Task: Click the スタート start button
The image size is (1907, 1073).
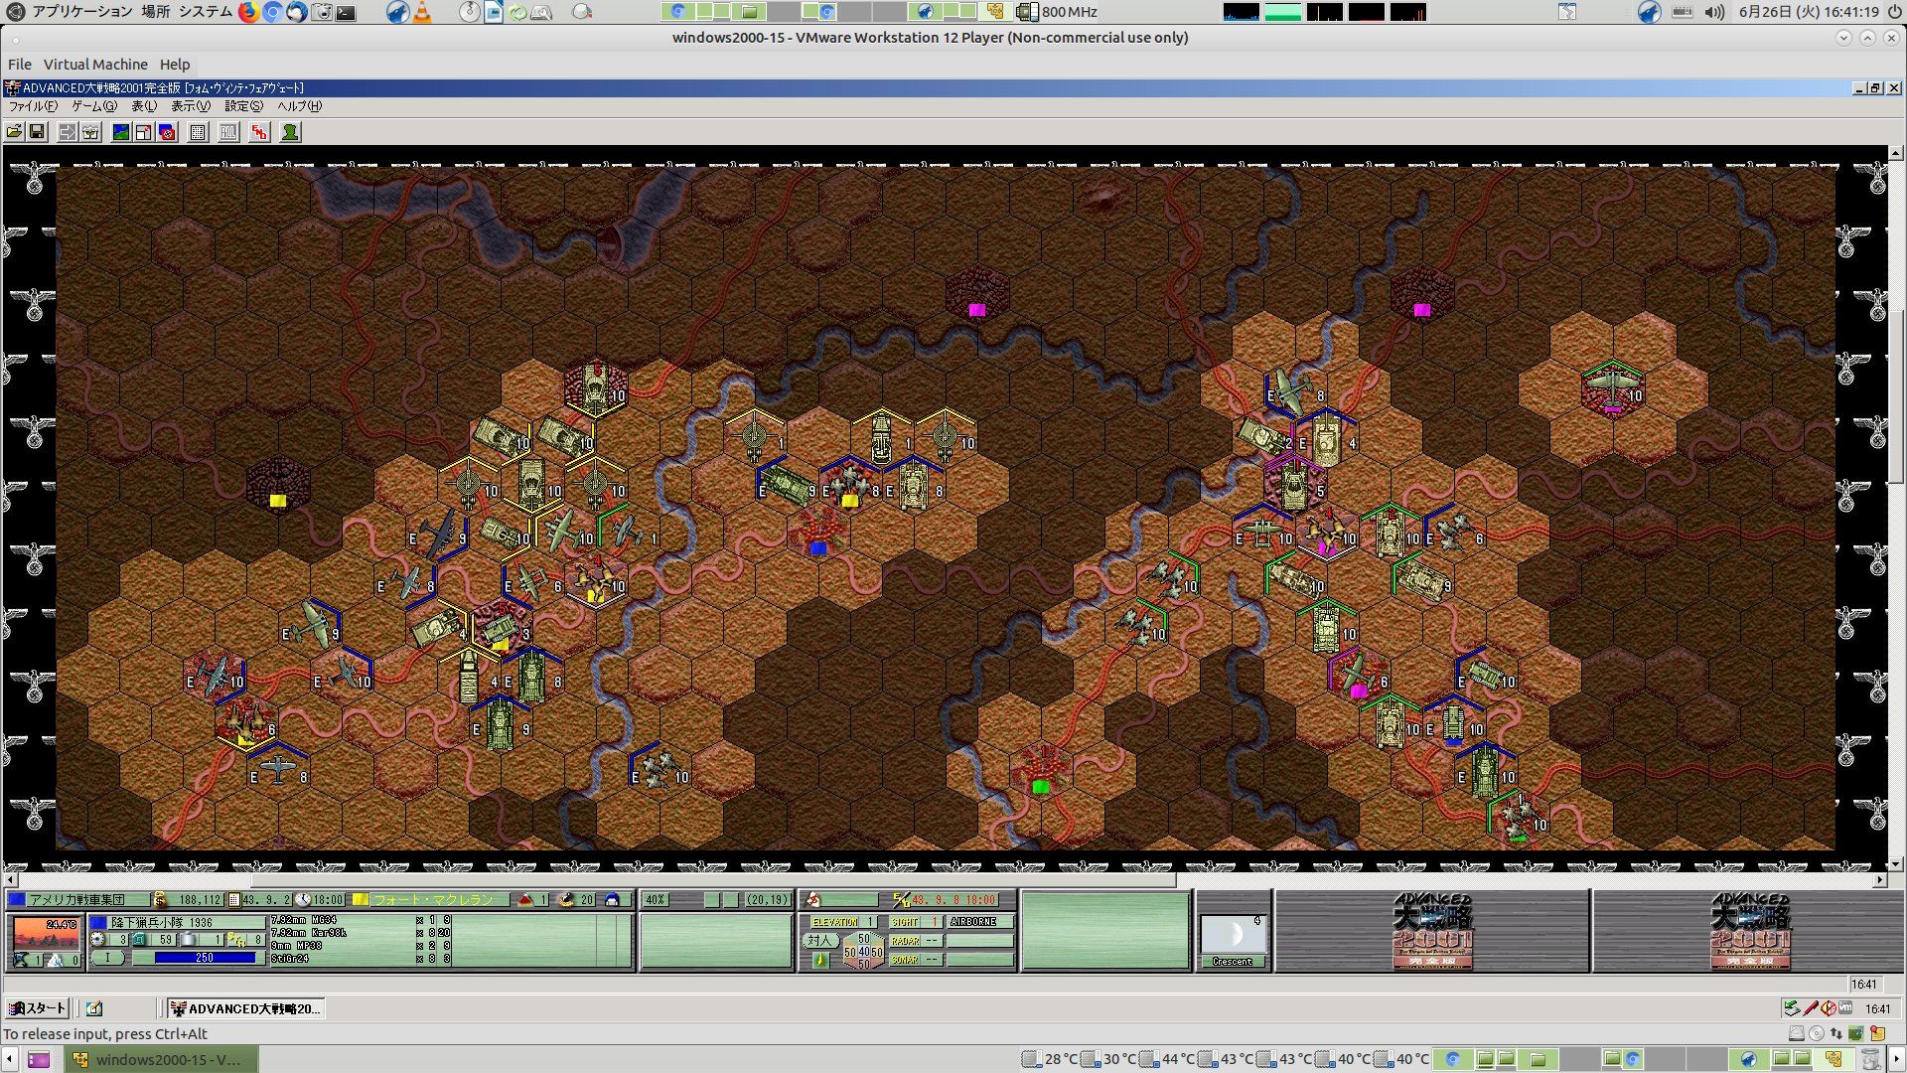Action: pos(37,1008)
